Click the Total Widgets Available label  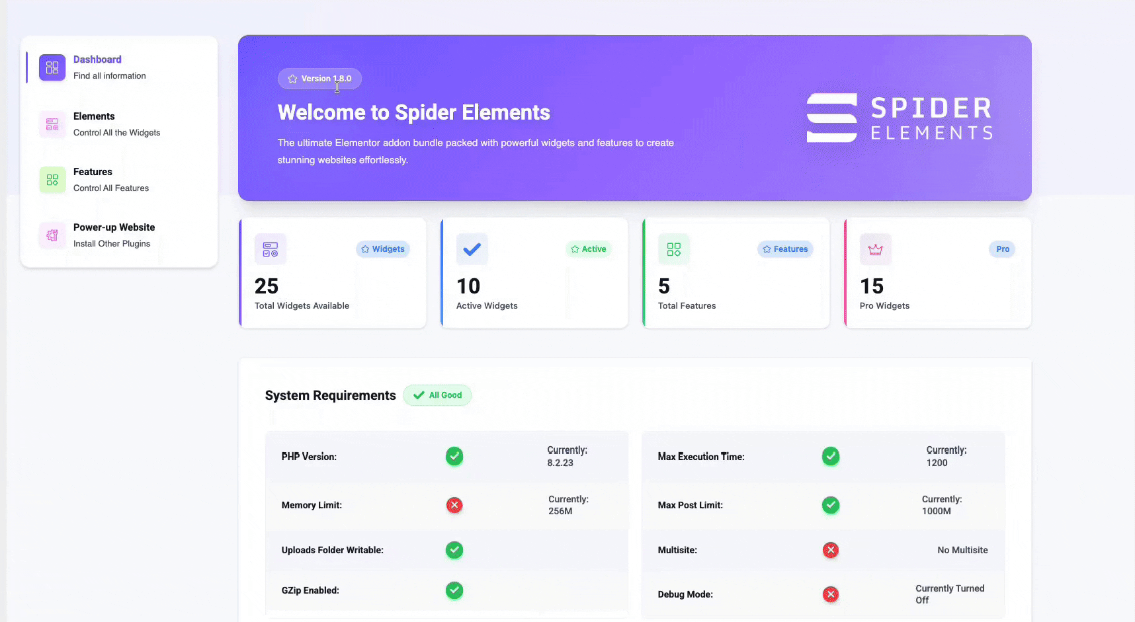pos(302,306)
